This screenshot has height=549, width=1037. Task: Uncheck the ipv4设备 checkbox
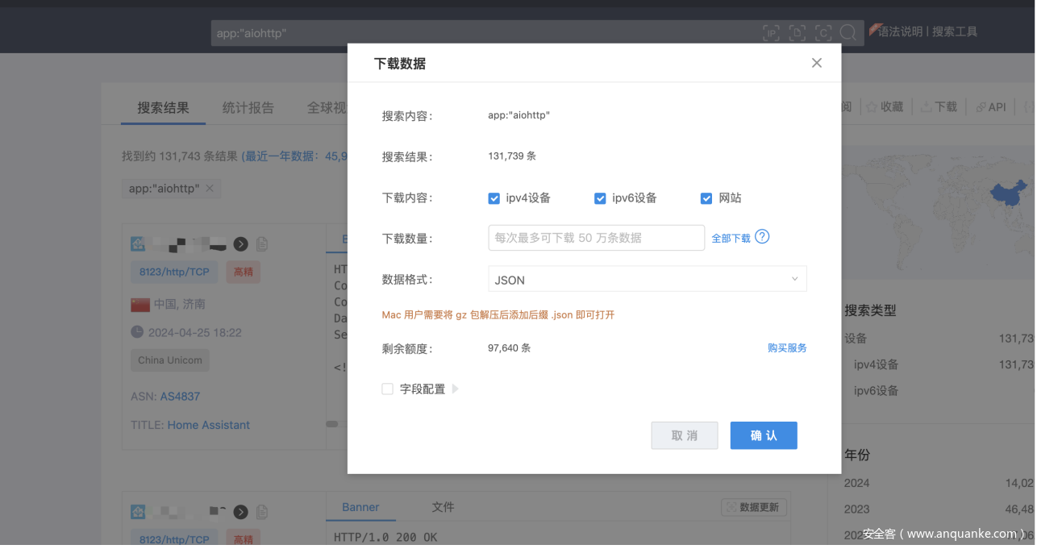coord(494,198)
